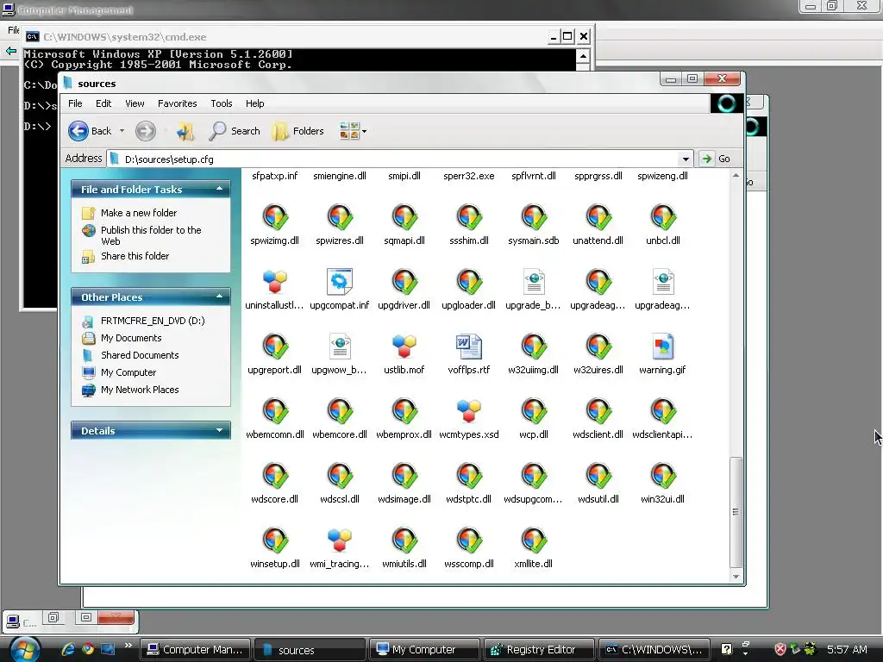Expand the Address bar dropdown
883x662 pixels.
[686, 159]
